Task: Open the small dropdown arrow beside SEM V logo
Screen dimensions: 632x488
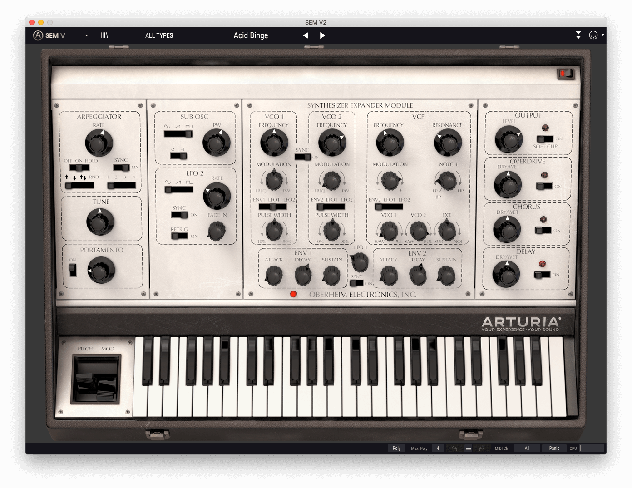Action: click(87, 35)
